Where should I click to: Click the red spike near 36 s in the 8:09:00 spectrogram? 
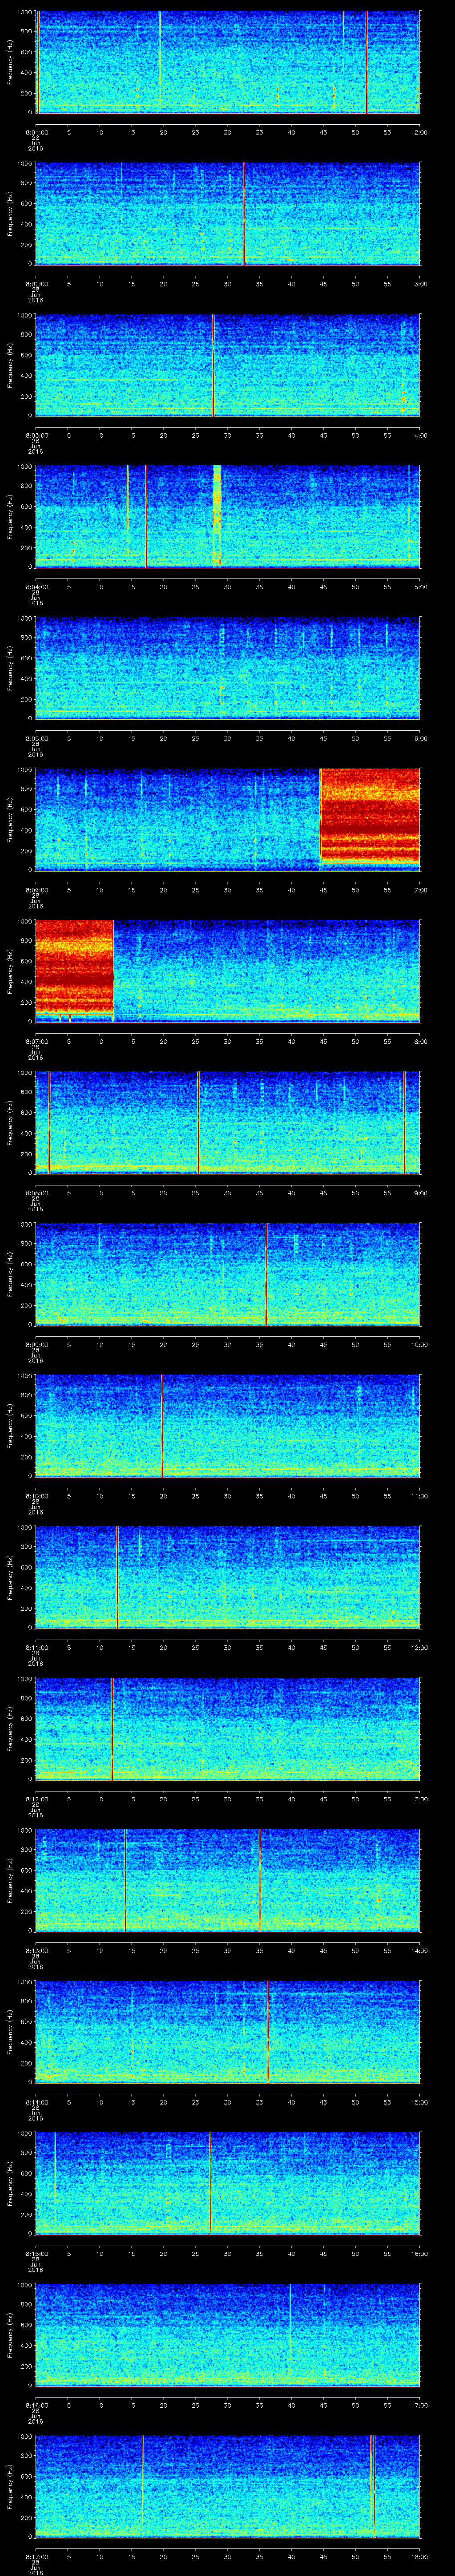coord(267,1274)
